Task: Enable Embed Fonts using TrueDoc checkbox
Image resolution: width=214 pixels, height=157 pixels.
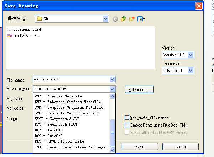Action: tap(127, 125)
